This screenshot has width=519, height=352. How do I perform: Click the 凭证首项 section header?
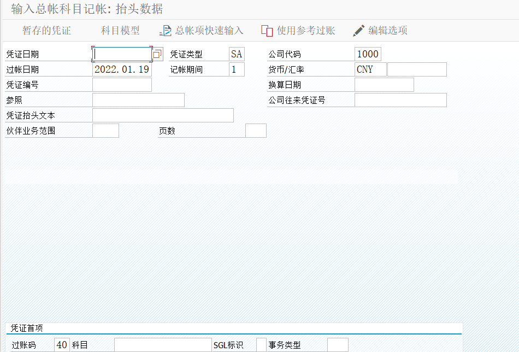27,328
